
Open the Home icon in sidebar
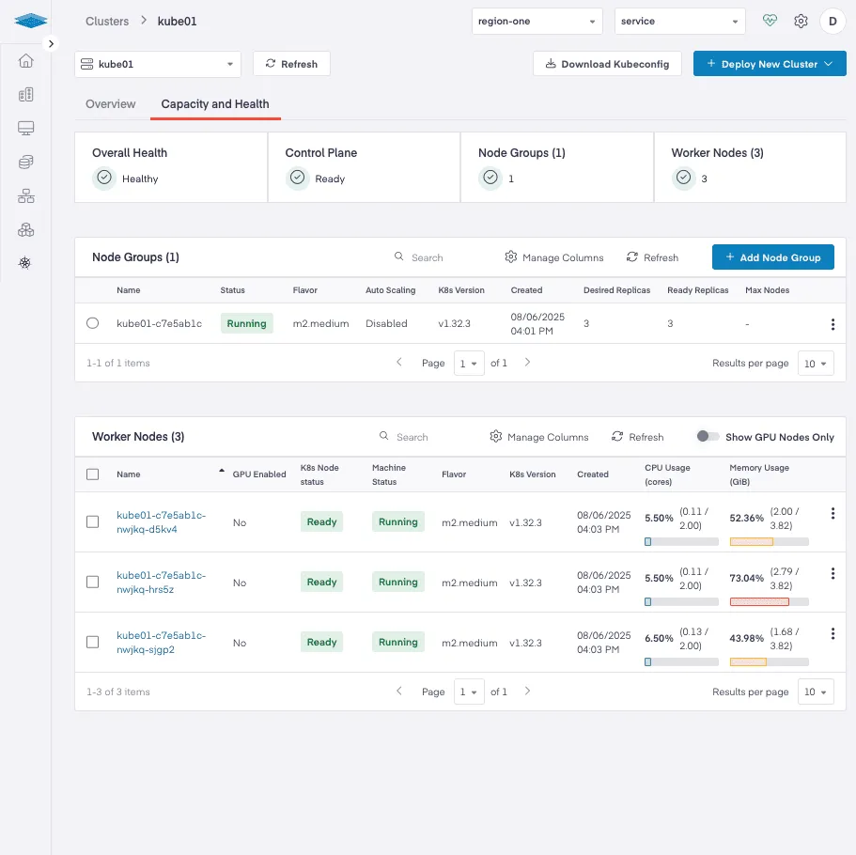coord(25,61)
